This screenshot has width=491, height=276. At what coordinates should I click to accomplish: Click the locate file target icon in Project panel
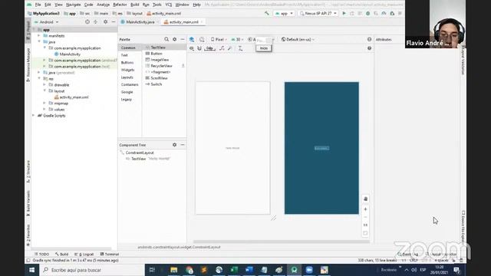click(x=87, y=22)
